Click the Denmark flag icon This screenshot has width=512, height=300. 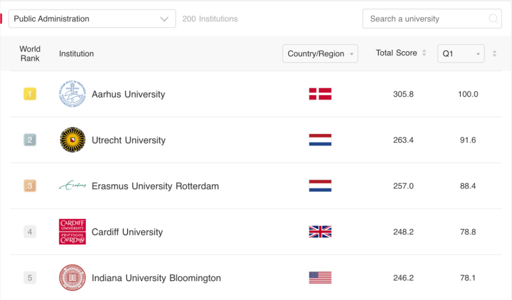[320, 94]
